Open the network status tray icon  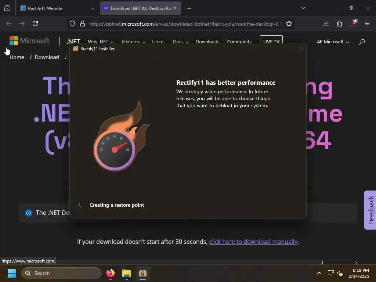[331, 273]
